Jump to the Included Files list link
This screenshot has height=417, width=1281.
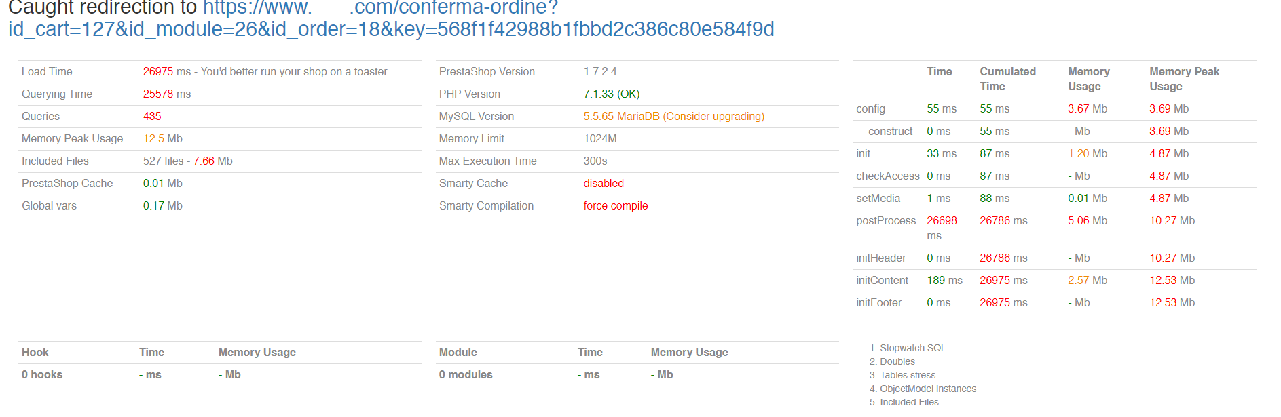coord(909,402)
